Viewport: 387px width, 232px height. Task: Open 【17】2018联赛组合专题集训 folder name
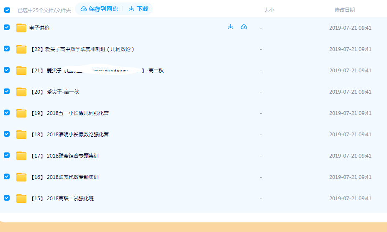[x=64, y=156]
